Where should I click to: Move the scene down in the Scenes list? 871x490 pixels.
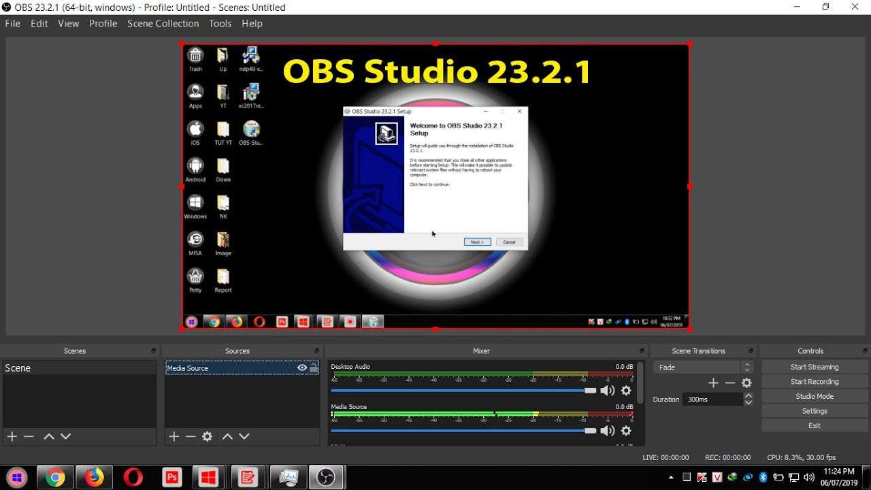[65, 436]
